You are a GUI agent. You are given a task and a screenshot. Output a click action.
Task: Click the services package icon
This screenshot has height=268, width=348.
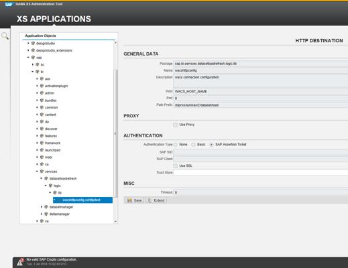42,172
